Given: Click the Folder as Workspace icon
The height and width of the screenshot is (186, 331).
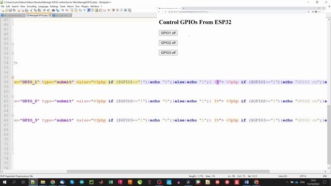Looking at the screenshot, I should click(104, 10).
